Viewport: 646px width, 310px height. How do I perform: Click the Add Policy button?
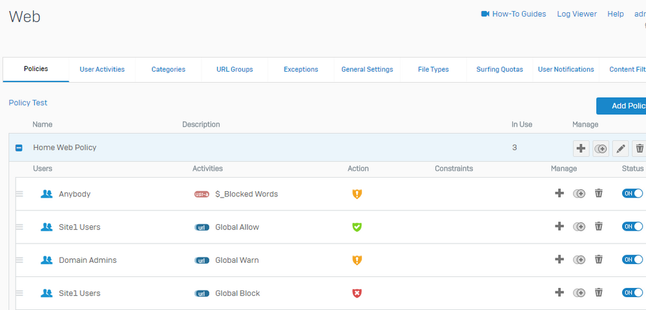621,106
